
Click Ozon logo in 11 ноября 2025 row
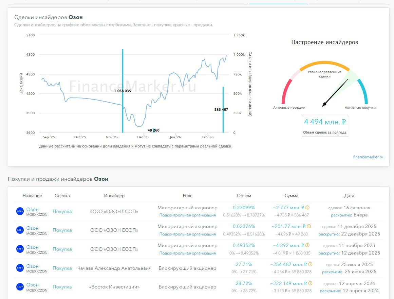(x=20, y=249)
